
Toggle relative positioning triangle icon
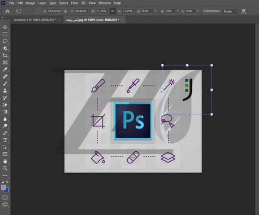pos(66,11)
